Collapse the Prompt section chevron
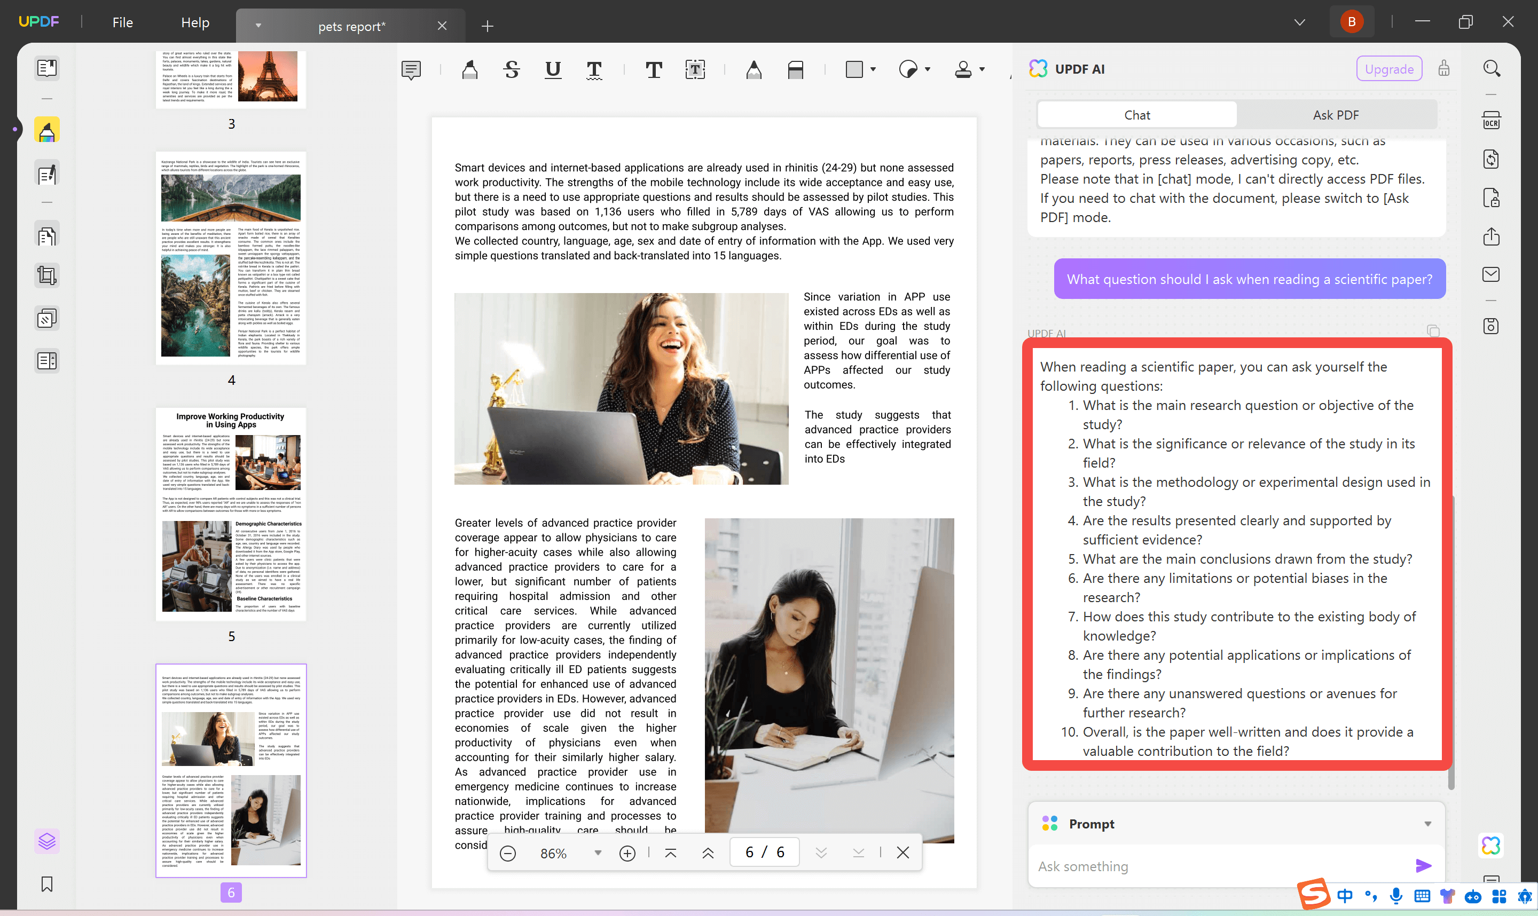Viewport: 1538px width, 916px height. tap(1427, 823)
